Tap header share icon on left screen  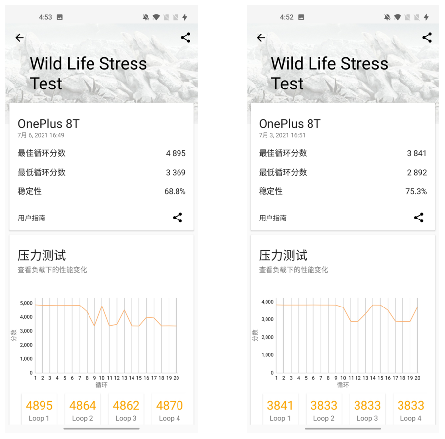point(186,37)
